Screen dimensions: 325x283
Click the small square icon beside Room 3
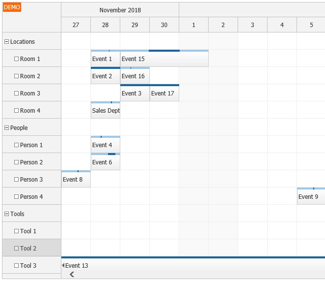click(x=16, y=94)
